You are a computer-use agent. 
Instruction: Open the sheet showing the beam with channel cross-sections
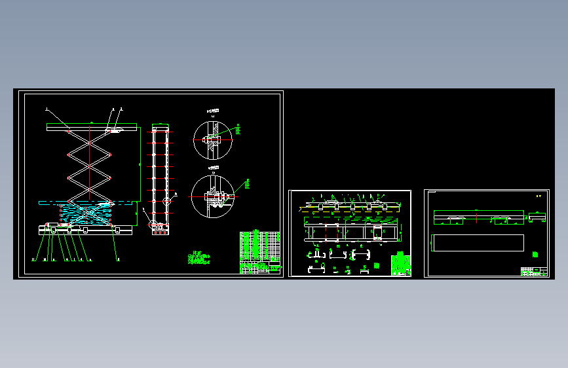(x=350, y=233)
